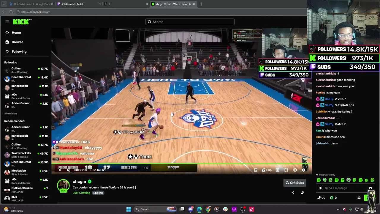Open the Cuffem channel in Following list
The height and width of the screenshot is (214, 380).
[26, 70]
